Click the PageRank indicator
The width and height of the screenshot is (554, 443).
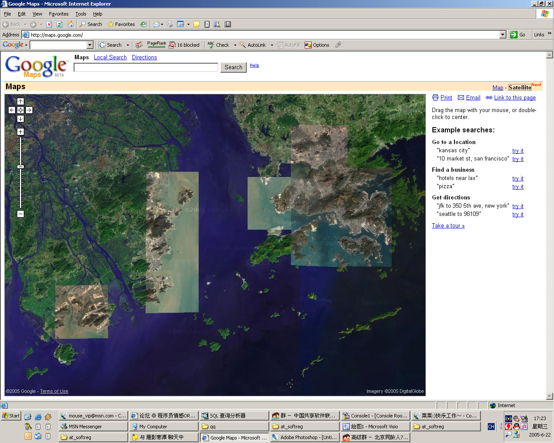point(156,45)
